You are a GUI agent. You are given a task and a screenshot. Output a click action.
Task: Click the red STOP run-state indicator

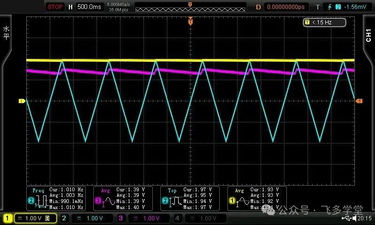[55, 7]
